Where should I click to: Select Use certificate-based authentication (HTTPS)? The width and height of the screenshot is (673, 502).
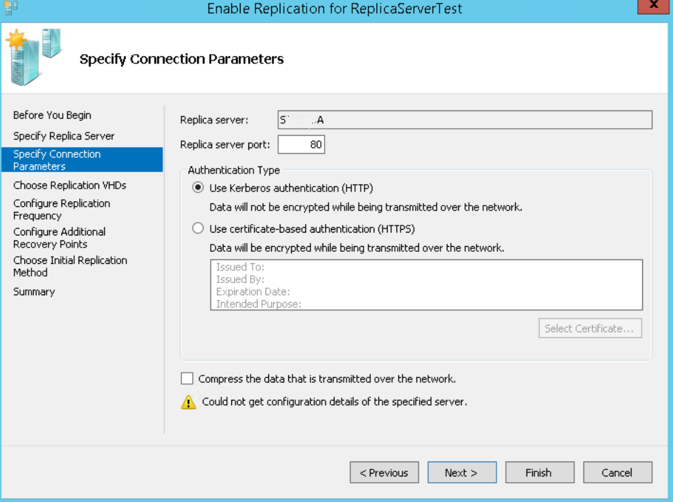198,228
